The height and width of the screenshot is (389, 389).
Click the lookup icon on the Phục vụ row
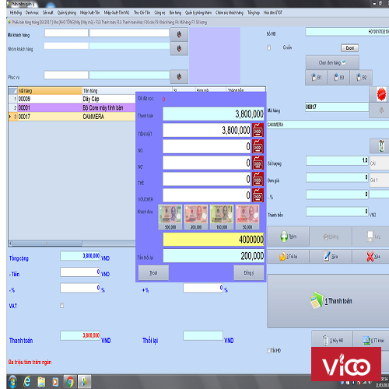tap(179, 77)
